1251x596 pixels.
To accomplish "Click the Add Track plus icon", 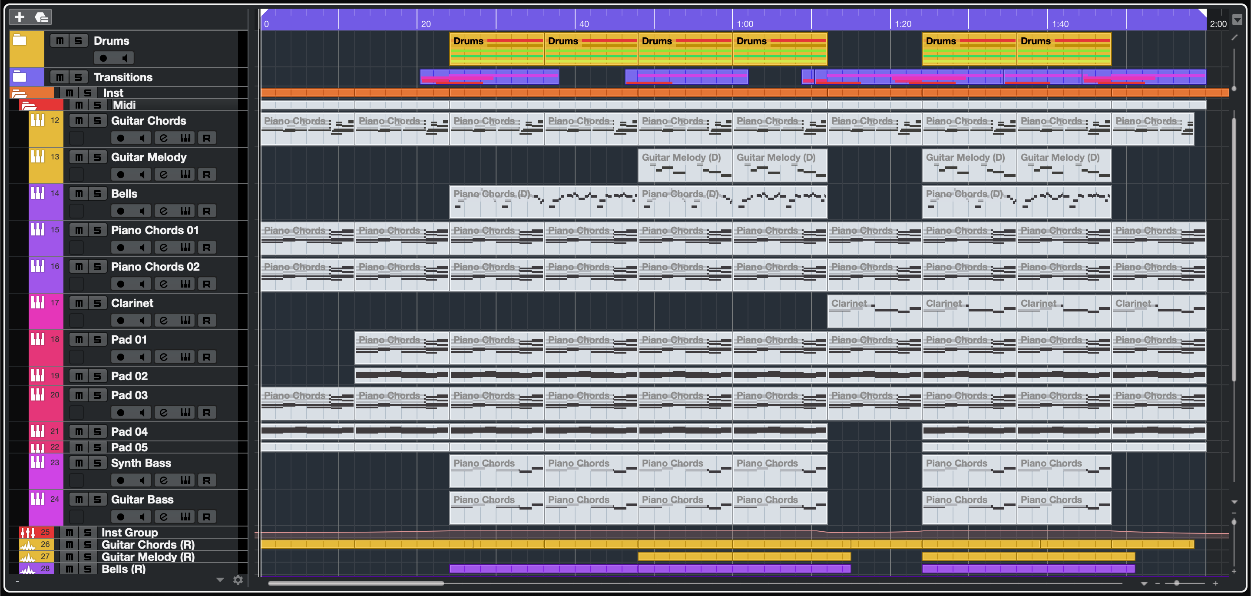I will 20,17.
